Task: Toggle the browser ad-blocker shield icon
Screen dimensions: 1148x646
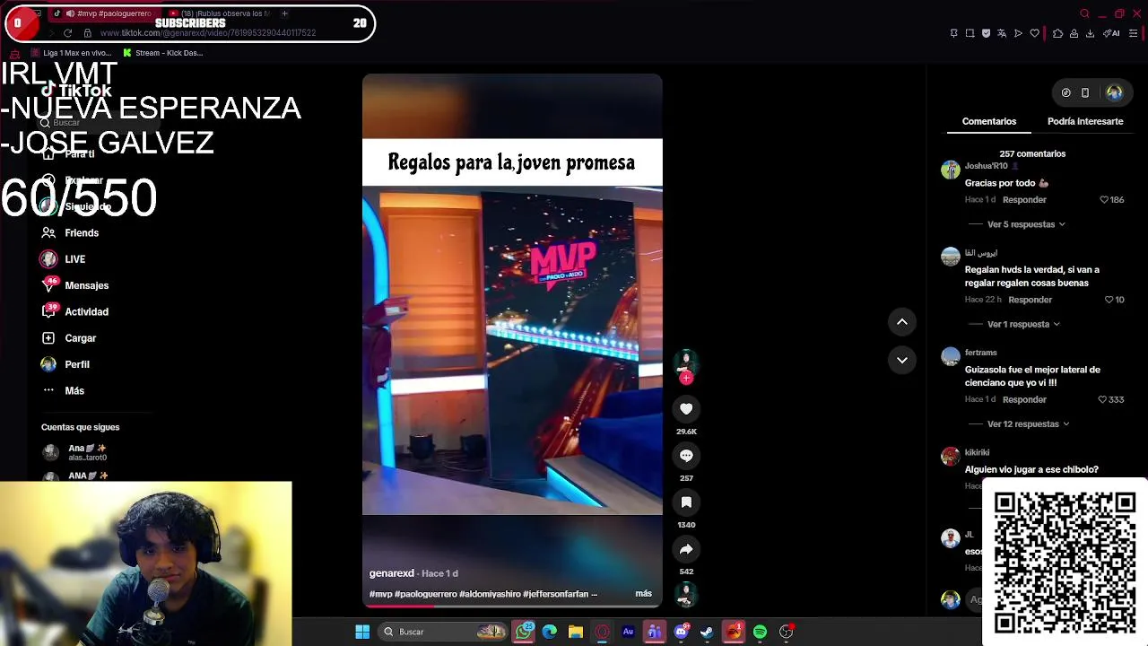Action: pyautogui.click(x=986, y=33)
